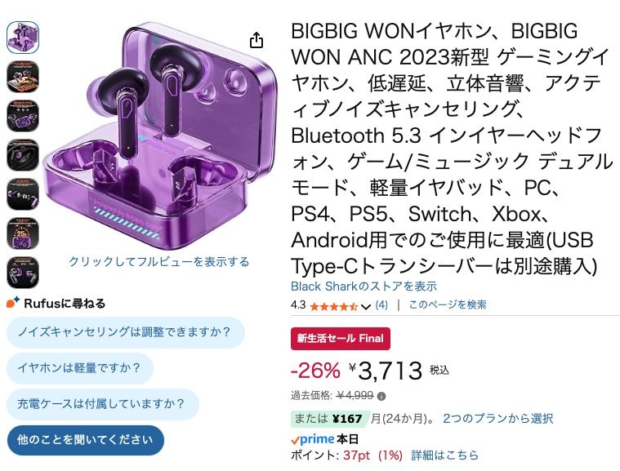Viewport: 620px width, 471px height.
Task: Select the thumbnail showing 25h battery
Action: (x=23, y=233)
